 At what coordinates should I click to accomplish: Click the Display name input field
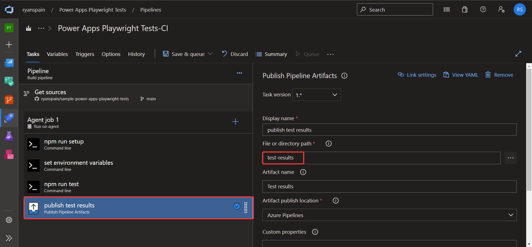pos(389,130)
